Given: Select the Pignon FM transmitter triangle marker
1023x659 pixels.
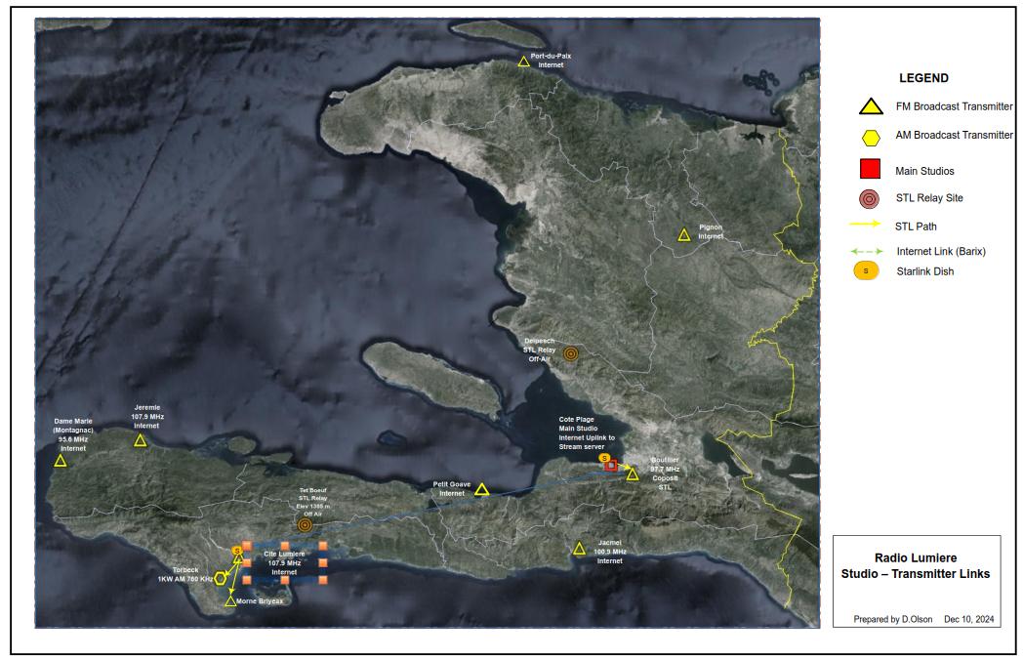Looking at the screenshot, I should point(684,234).
